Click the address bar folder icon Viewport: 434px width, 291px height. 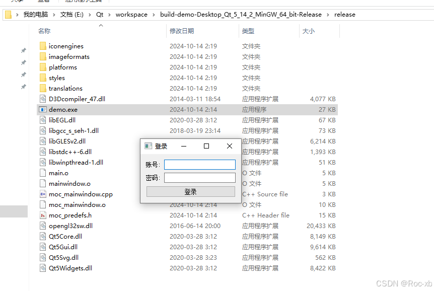8,15
